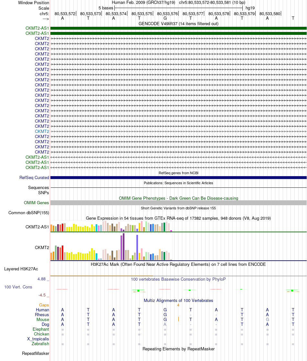Click the orange 'Gaps' row label
The height and width of the screenshot is (361, 307).
pyautogui.click(x=44, y=305)
